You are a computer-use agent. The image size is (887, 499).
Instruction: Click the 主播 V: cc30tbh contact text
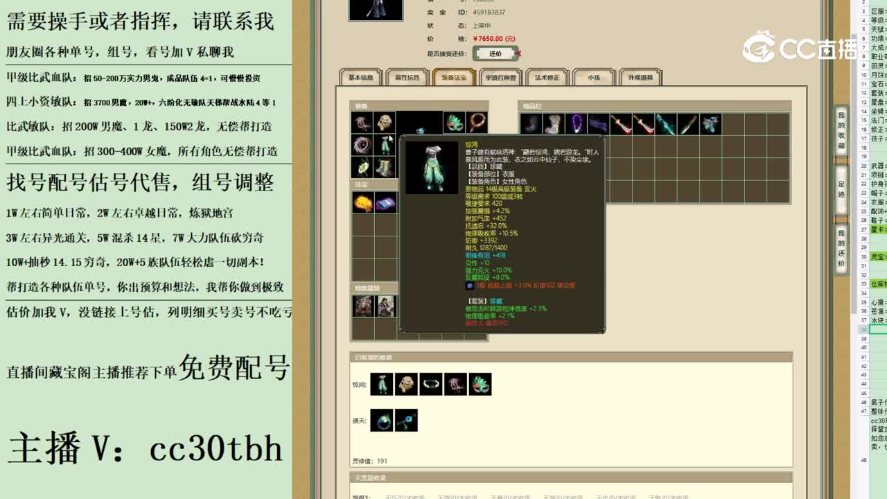(146, 448)
